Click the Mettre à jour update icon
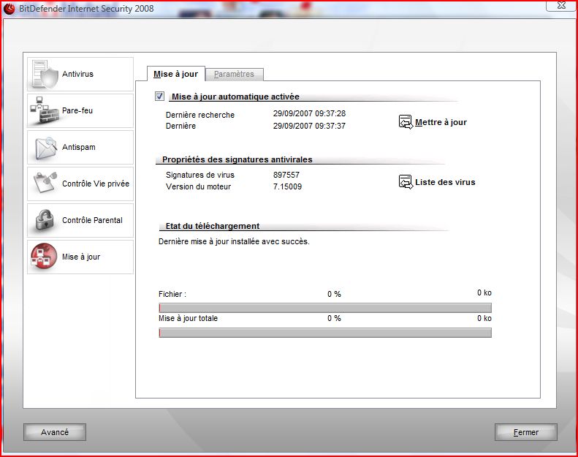 click(406, 121)
